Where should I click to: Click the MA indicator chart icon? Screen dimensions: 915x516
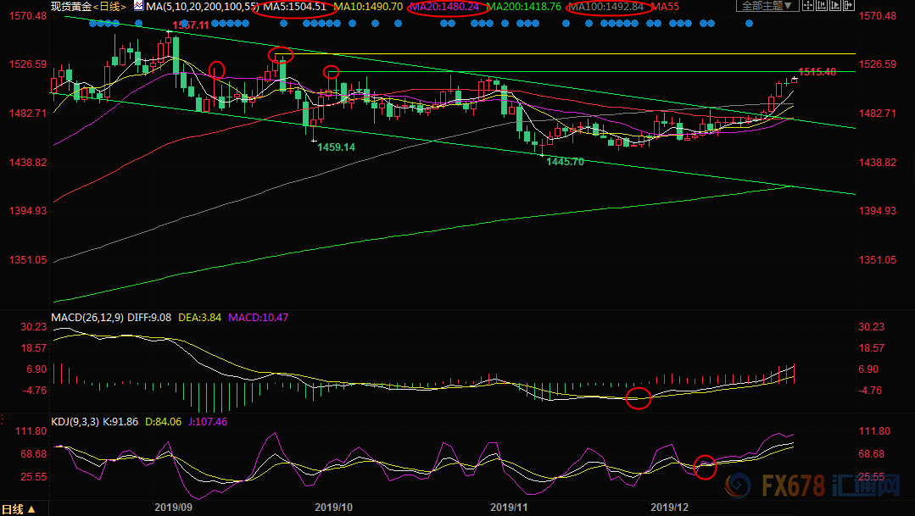coord(138,7)
